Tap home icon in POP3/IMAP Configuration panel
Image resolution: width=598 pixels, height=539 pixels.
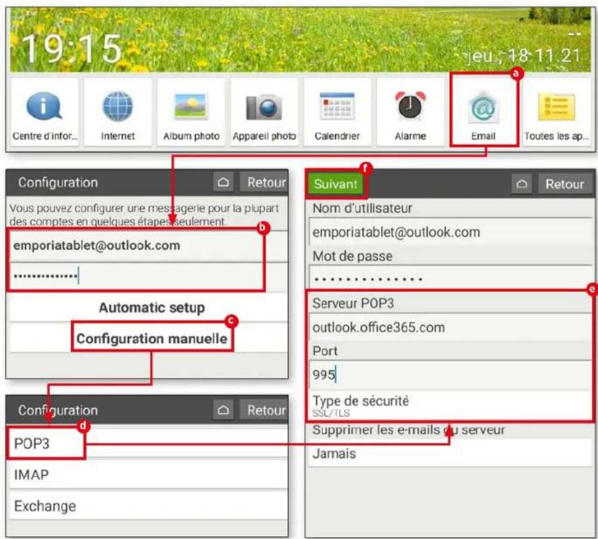point(224,410)
